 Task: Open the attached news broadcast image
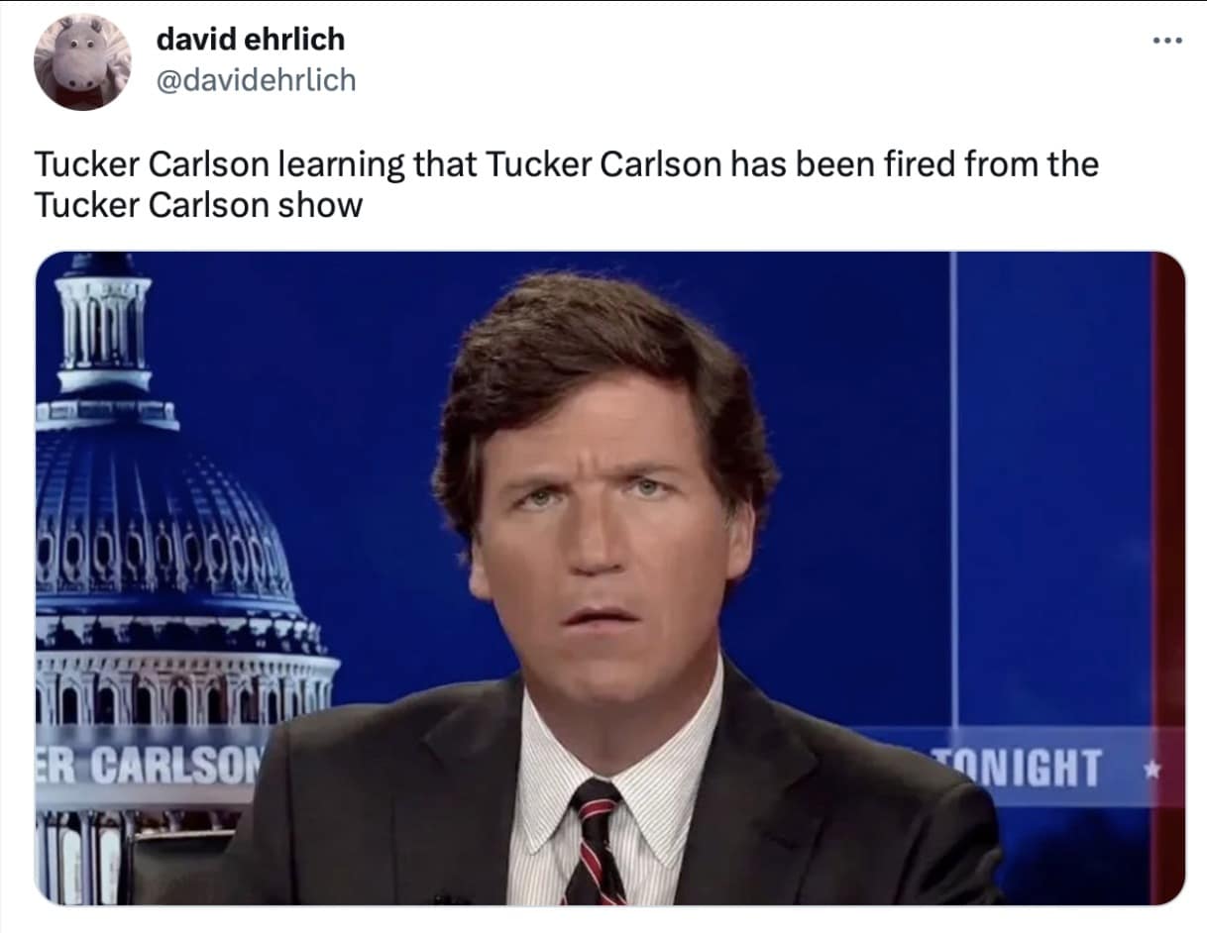[609, 578]
